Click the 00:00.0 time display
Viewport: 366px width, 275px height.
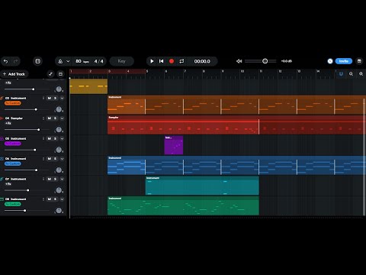[202, 61]
